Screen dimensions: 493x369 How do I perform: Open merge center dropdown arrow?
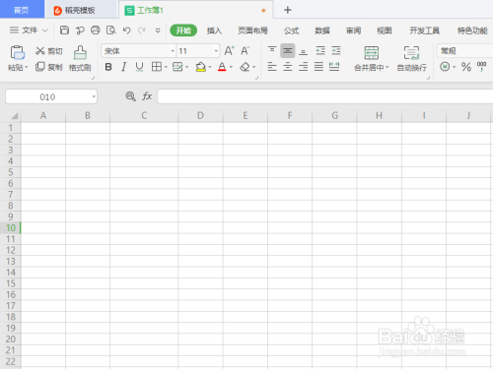click(x=387, y=68)
